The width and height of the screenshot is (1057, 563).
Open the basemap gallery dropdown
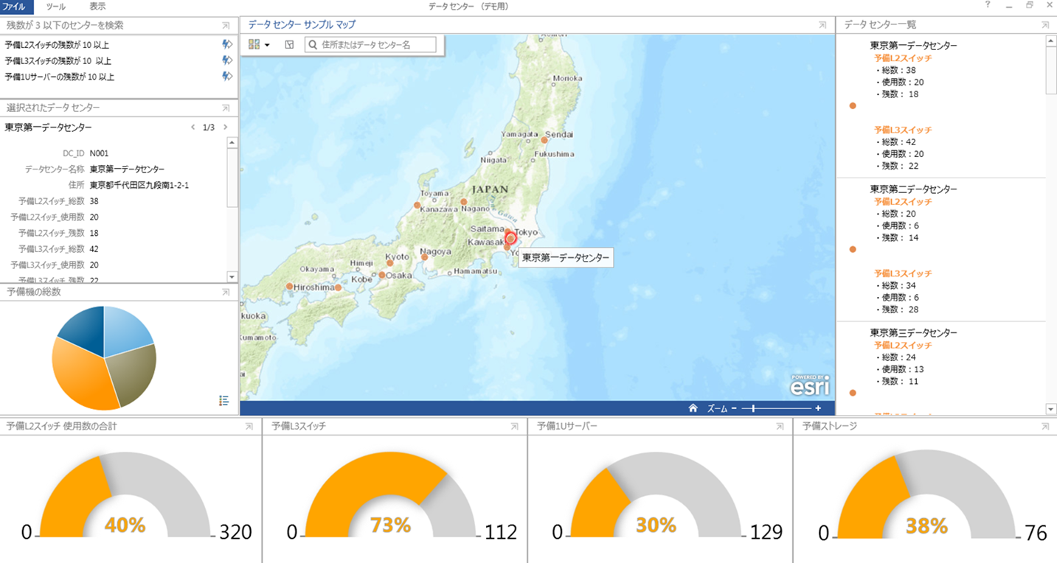pos(258,45)
